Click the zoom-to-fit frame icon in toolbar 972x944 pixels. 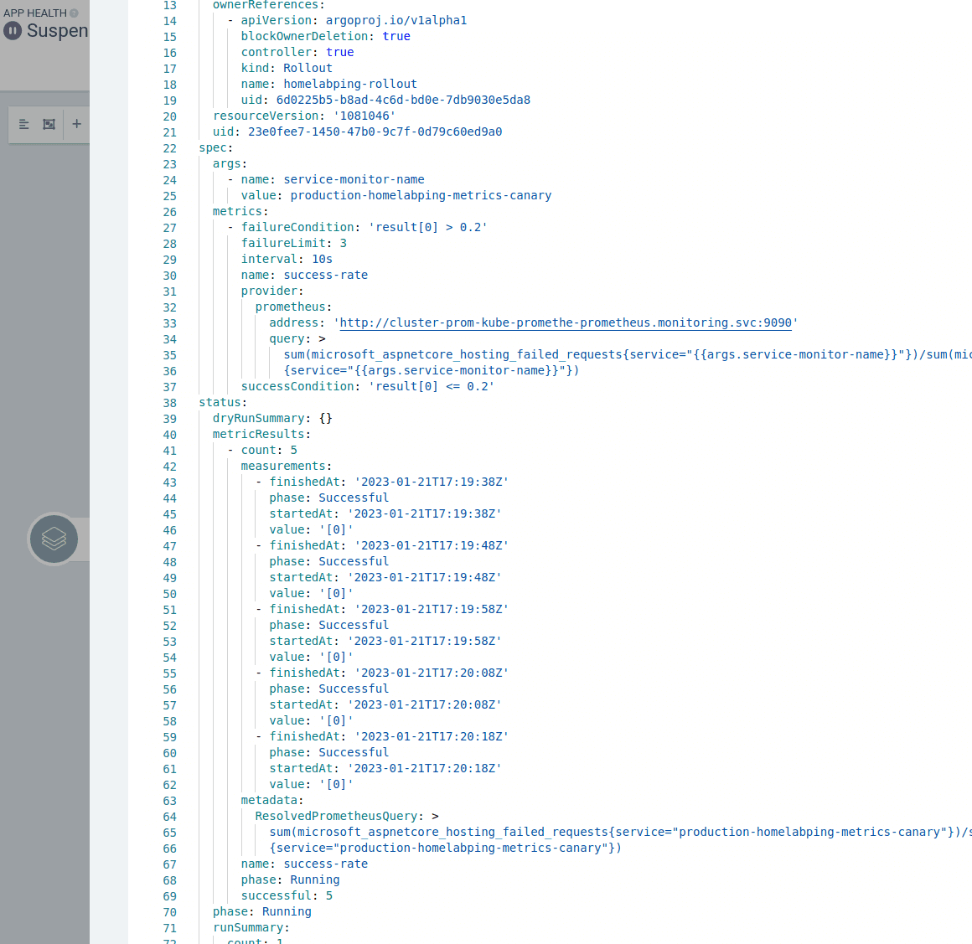click(49, 124)
